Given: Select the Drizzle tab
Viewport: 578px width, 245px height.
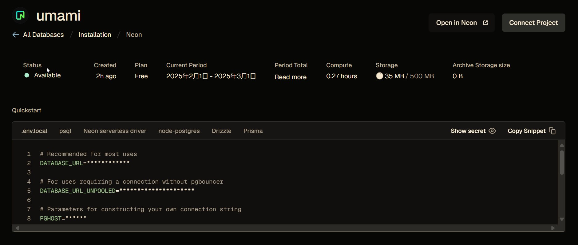Looking at the screenshot, I should (x=221, y=131).
